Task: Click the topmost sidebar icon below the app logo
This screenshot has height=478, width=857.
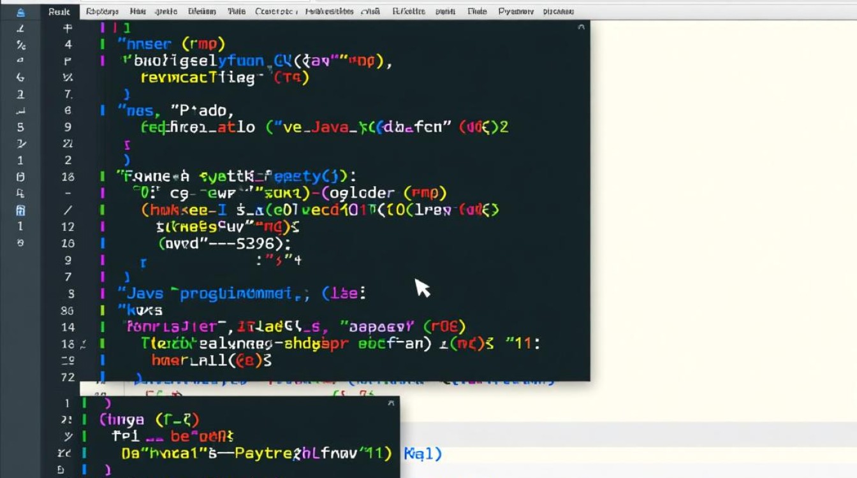Action: (20, 28)
